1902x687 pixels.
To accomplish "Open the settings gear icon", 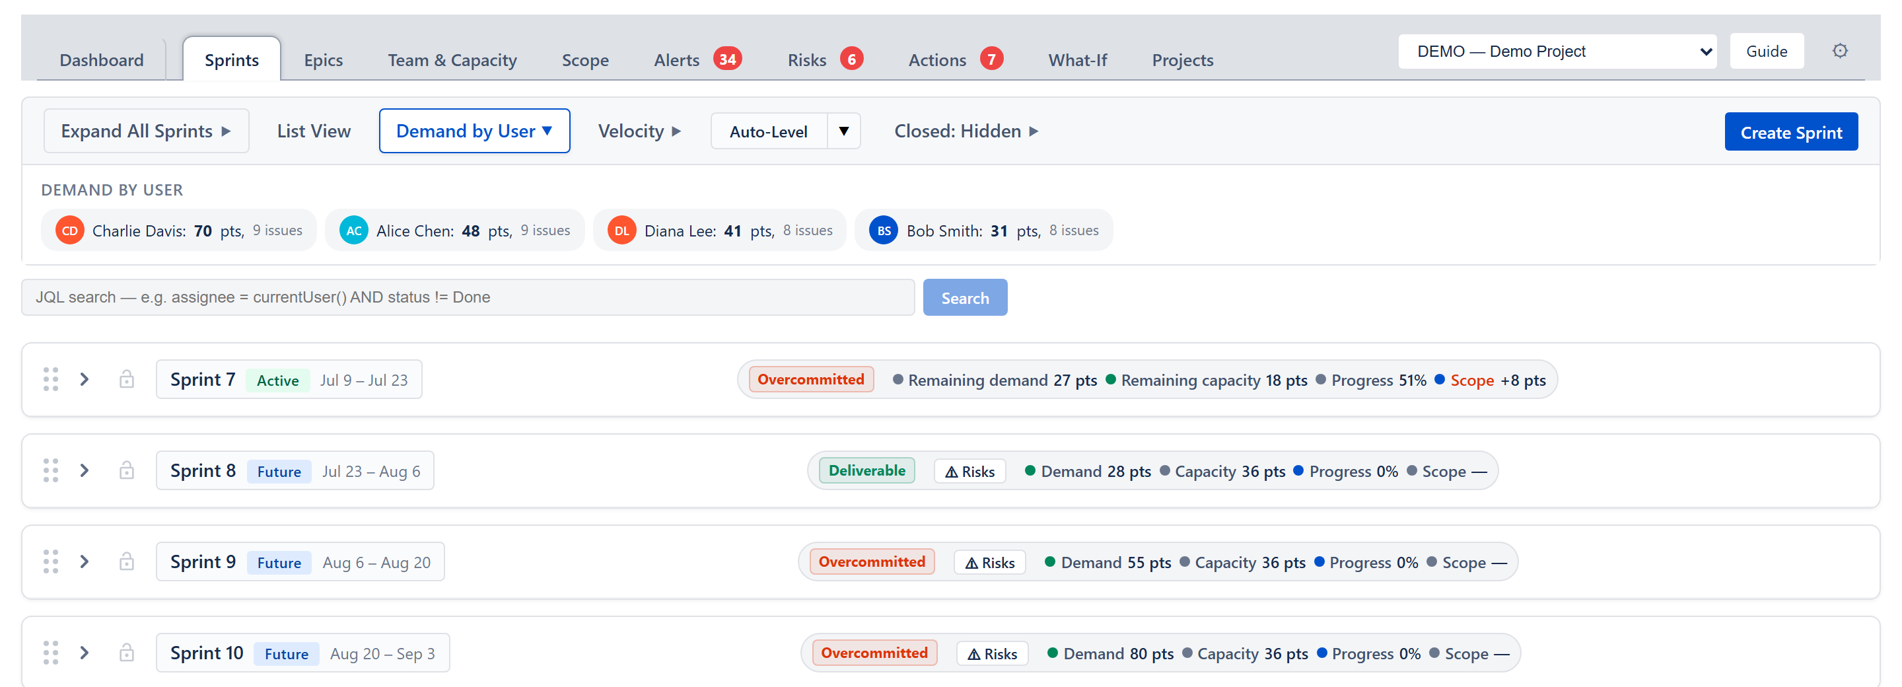I will [x=1839, y=51].
